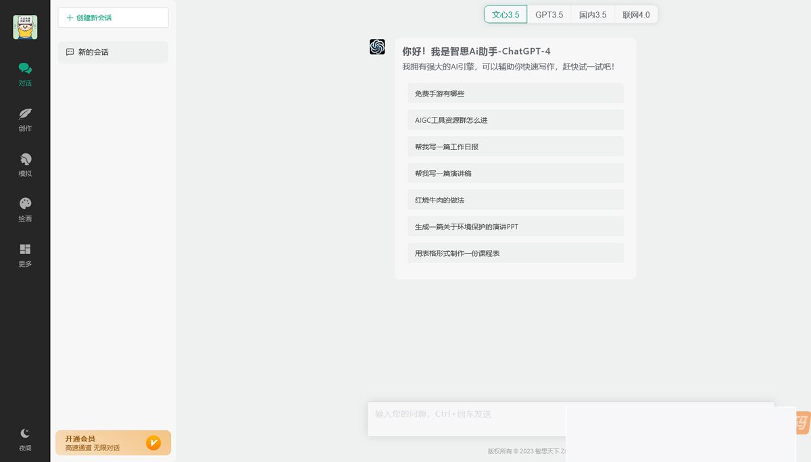Click the ChatGPT logo beside the greeting
The height and width of the screenshot is (462, 811).
(x=377, y=47)
